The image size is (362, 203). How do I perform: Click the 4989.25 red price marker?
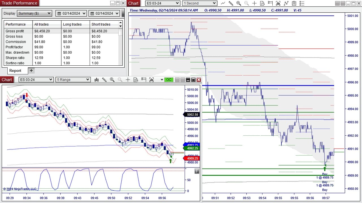coord(191,158)
